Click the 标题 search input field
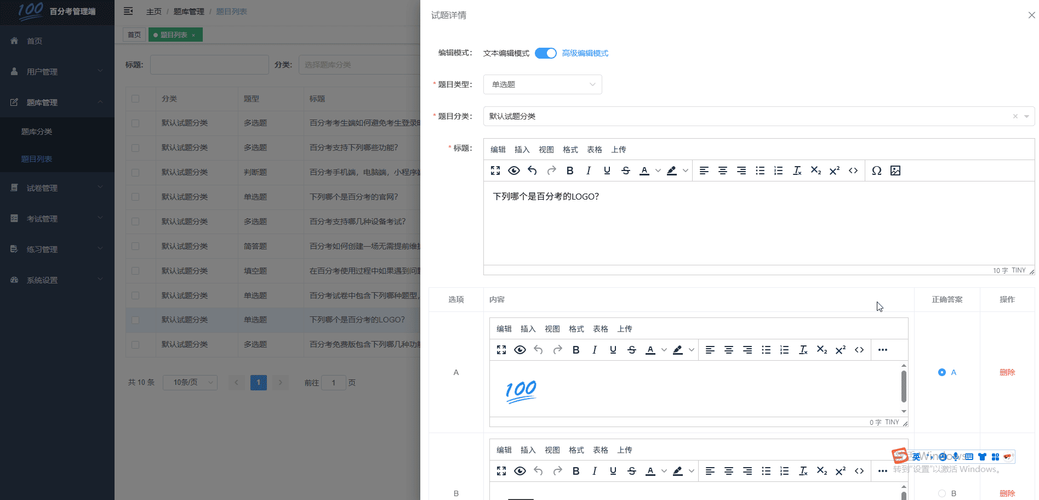1039x500 pixels. pos(209,64)
